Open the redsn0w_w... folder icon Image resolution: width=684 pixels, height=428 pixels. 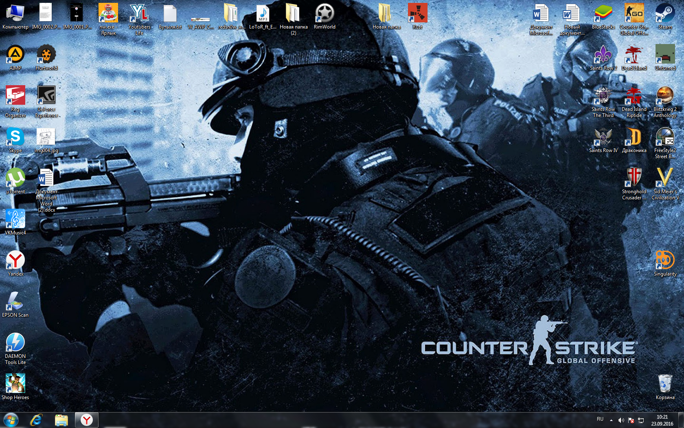tap(232, 16)
